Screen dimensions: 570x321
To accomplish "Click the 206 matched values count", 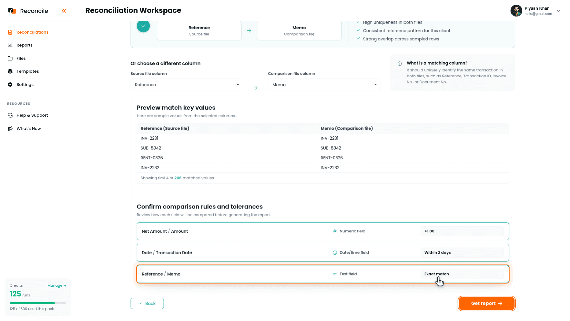I will tap(178, 178).
